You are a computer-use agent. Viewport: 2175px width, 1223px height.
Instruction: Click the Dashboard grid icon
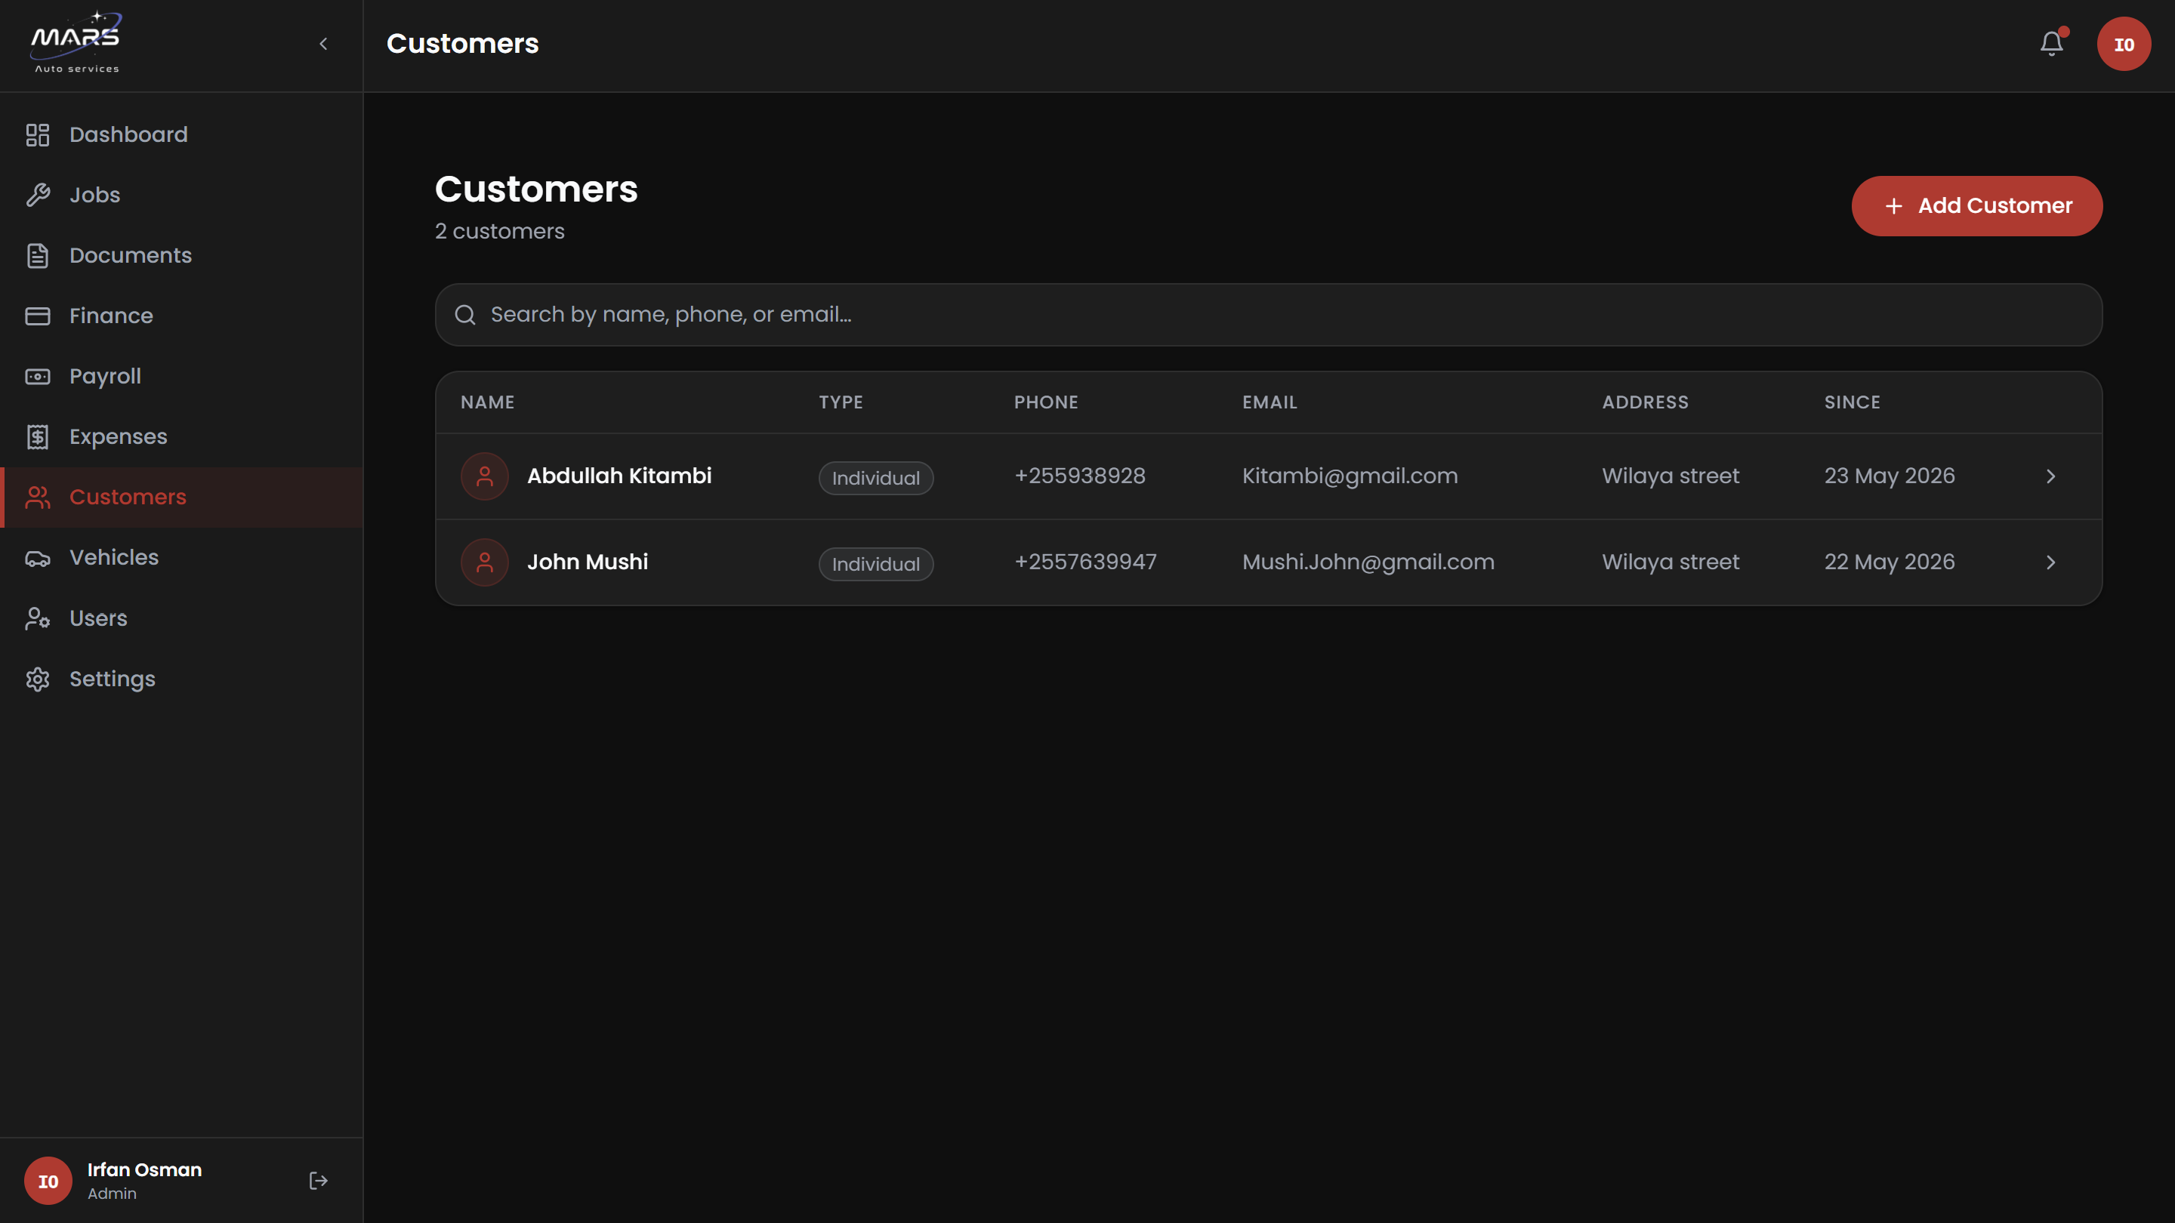click(37, 135)
